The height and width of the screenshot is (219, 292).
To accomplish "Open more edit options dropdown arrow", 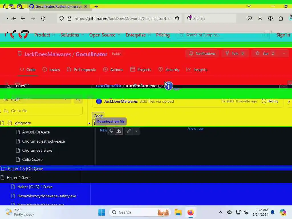I will (x=136, y=131).
